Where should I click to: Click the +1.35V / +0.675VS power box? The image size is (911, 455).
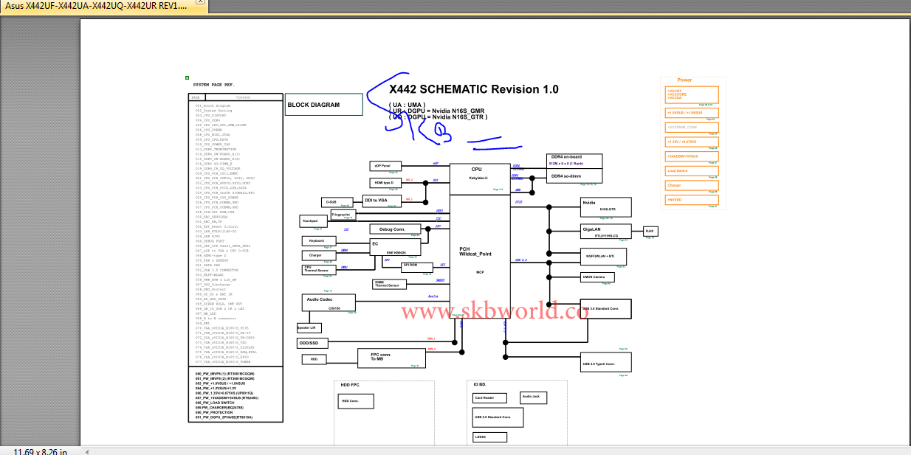(x=692, y=142)
